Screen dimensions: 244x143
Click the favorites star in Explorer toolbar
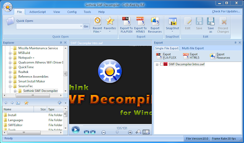26,103
